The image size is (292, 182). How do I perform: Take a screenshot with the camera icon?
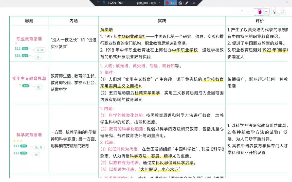point(180,3)
